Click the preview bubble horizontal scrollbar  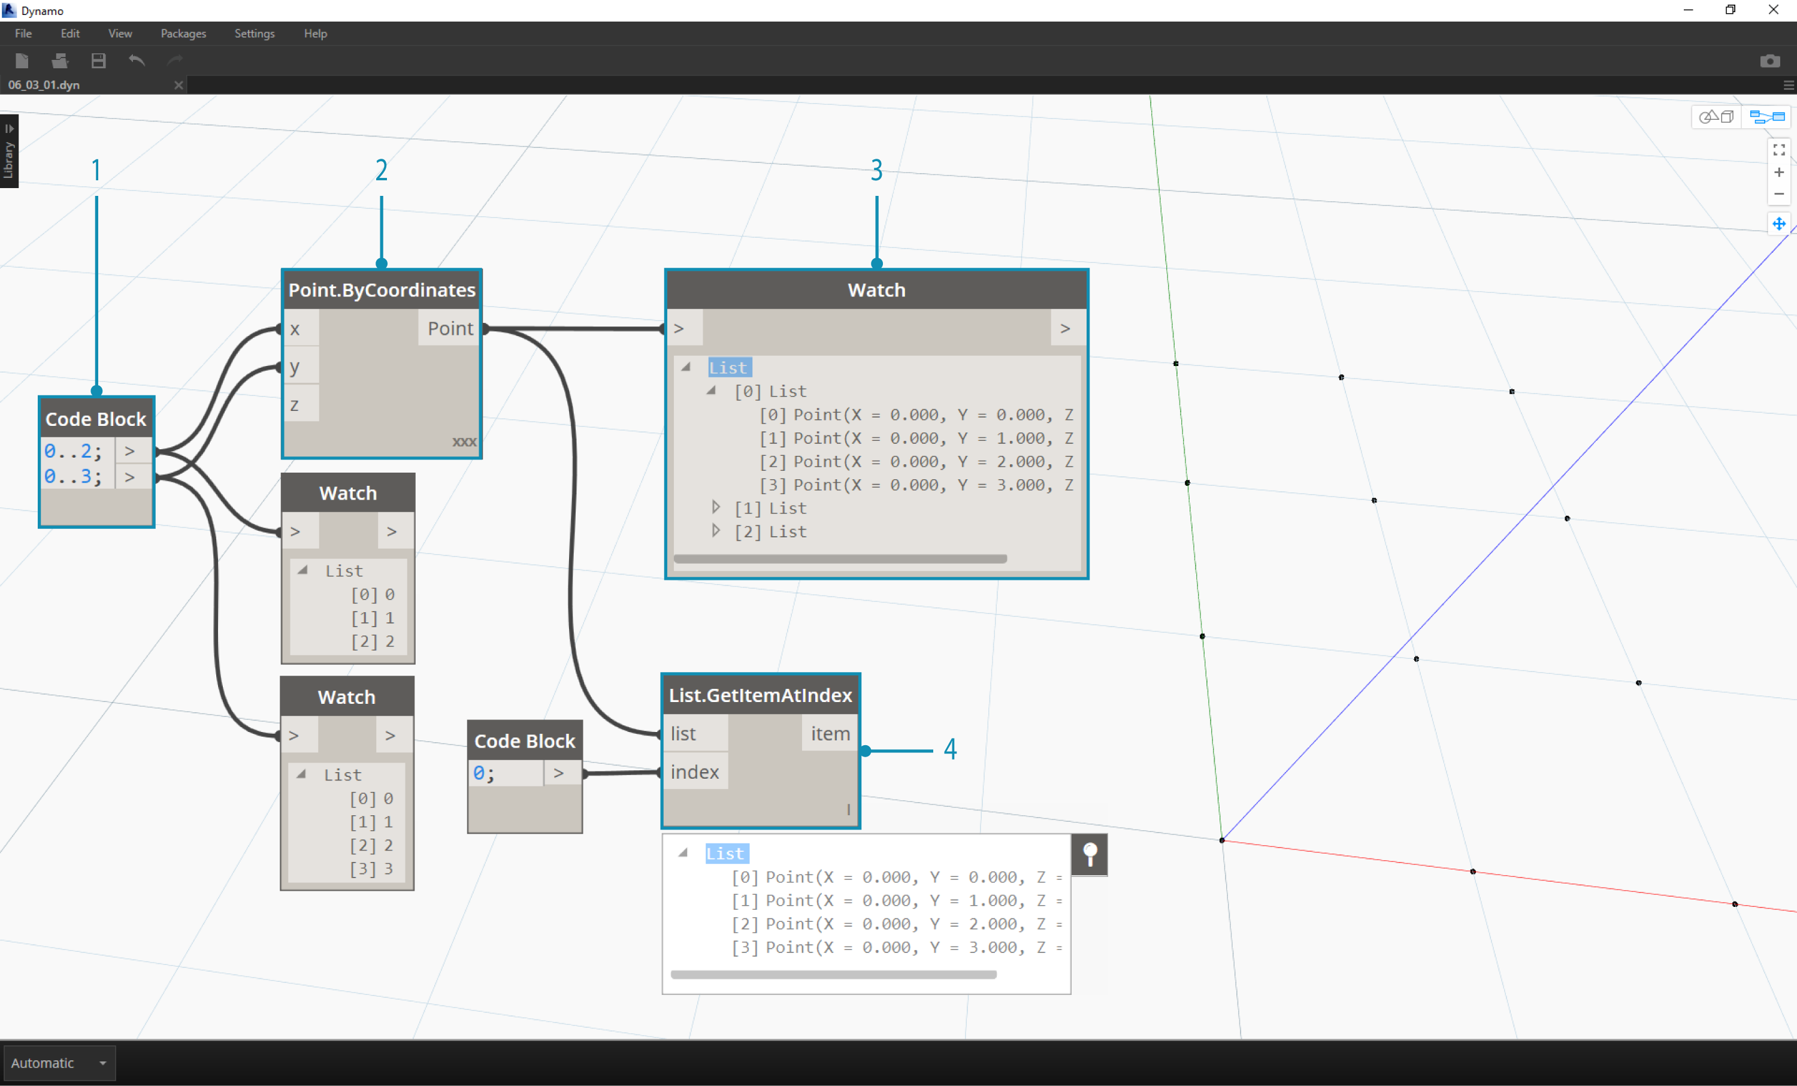pos(833,975)
